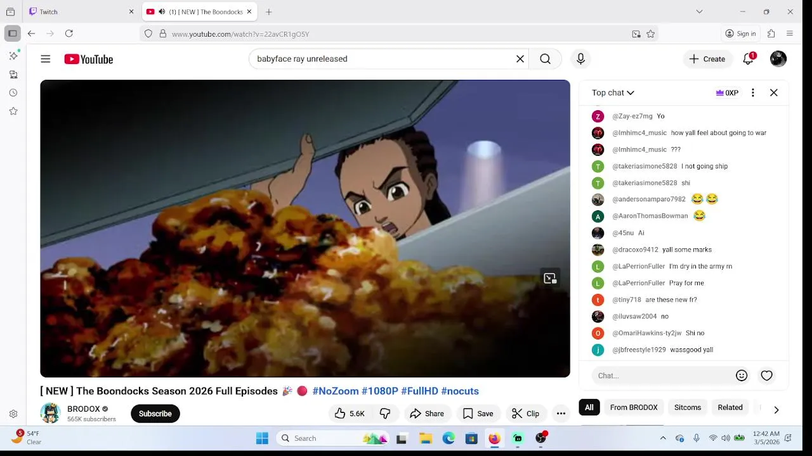Open the browser sidebar settings gear
Screen dimensions: 812x456
tap(13, 414)
